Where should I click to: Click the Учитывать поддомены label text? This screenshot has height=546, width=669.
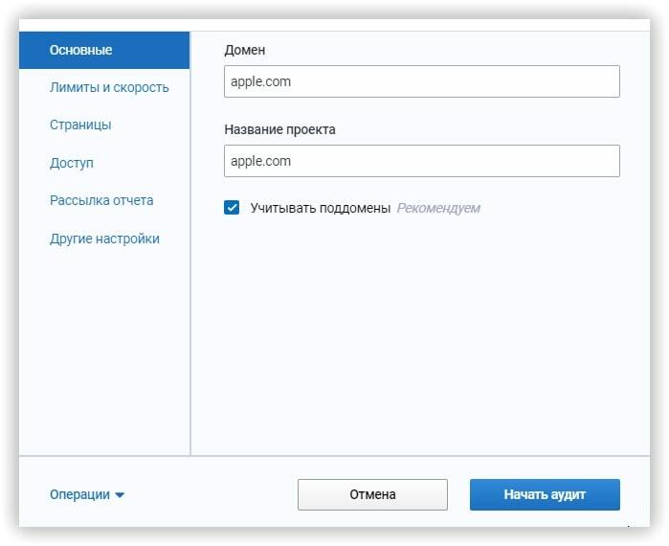320,207
